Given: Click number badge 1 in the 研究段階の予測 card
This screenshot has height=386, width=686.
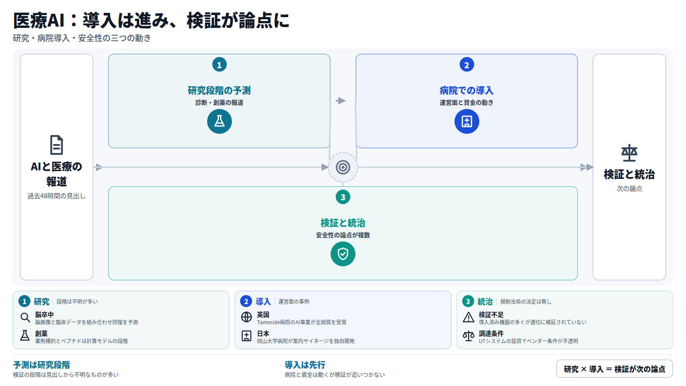Looking at the screenshot, I should point(220,65).
